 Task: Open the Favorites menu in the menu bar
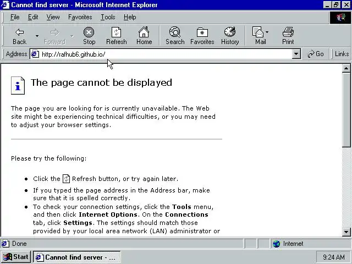pos(80,17)
